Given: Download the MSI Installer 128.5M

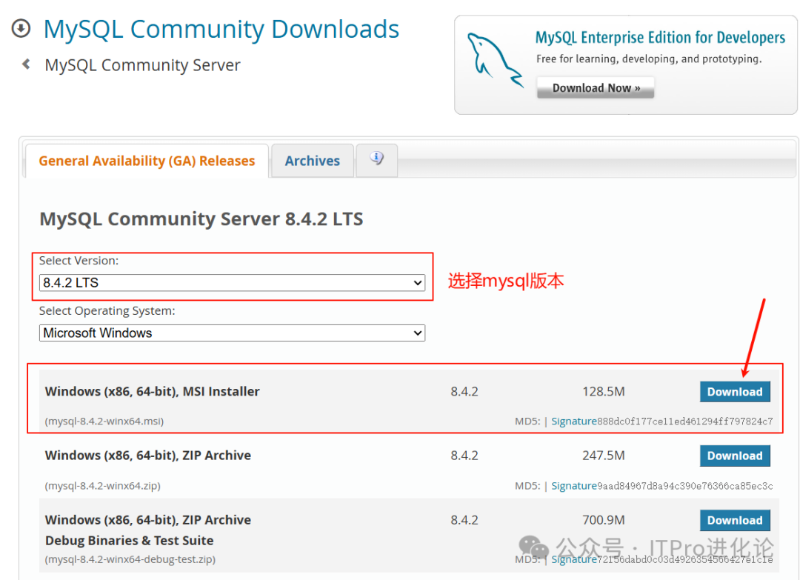Looking at the screenshot, I should 735,392.
